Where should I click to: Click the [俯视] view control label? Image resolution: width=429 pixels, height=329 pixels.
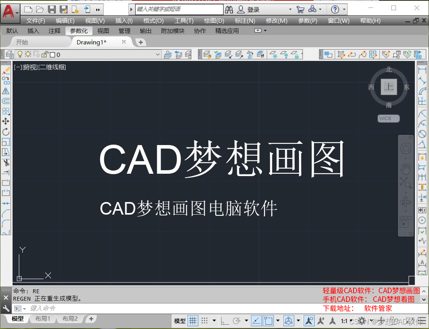pyautogui.click(x=30, y=67)
